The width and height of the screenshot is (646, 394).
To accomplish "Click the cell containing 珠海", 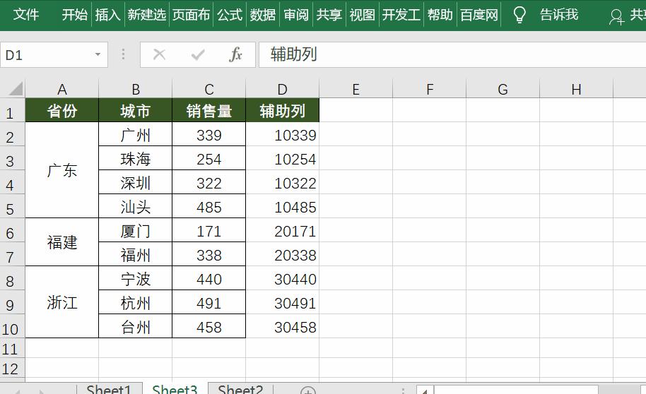I will 135,158.
